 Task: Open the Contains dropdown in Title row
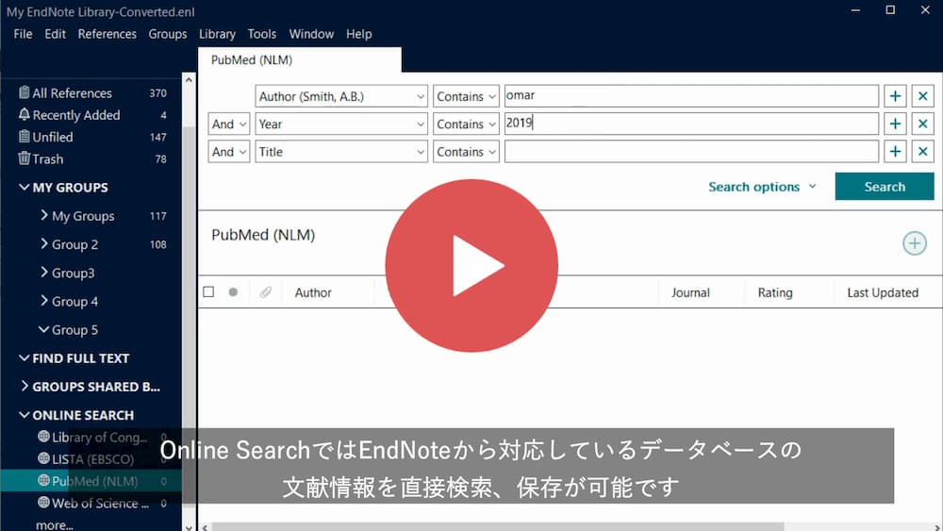tap(466, 152)
